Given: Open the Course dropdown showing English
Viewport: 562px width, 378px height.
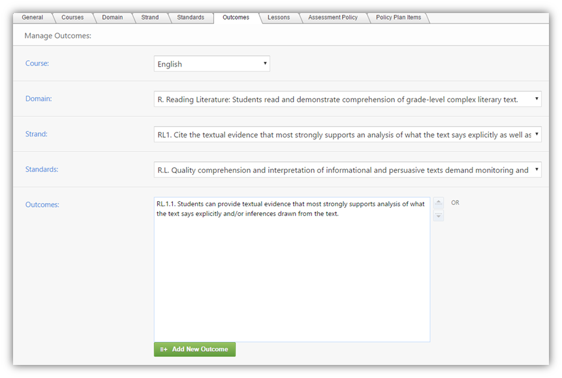Looking at the screenshot, I should (212, 64).
